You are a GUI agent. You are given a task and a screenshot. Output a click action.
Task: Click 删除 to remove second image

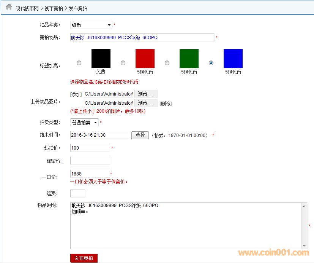tap(166, 104)
